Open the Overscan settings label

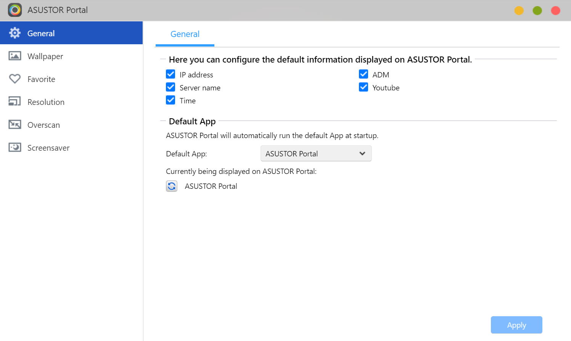click(x=43, y=125)
